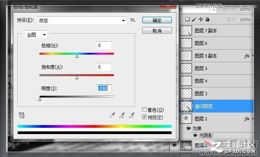Click the lock image pixels brush icon
260x157 pixels.
[x=194, y=19]
